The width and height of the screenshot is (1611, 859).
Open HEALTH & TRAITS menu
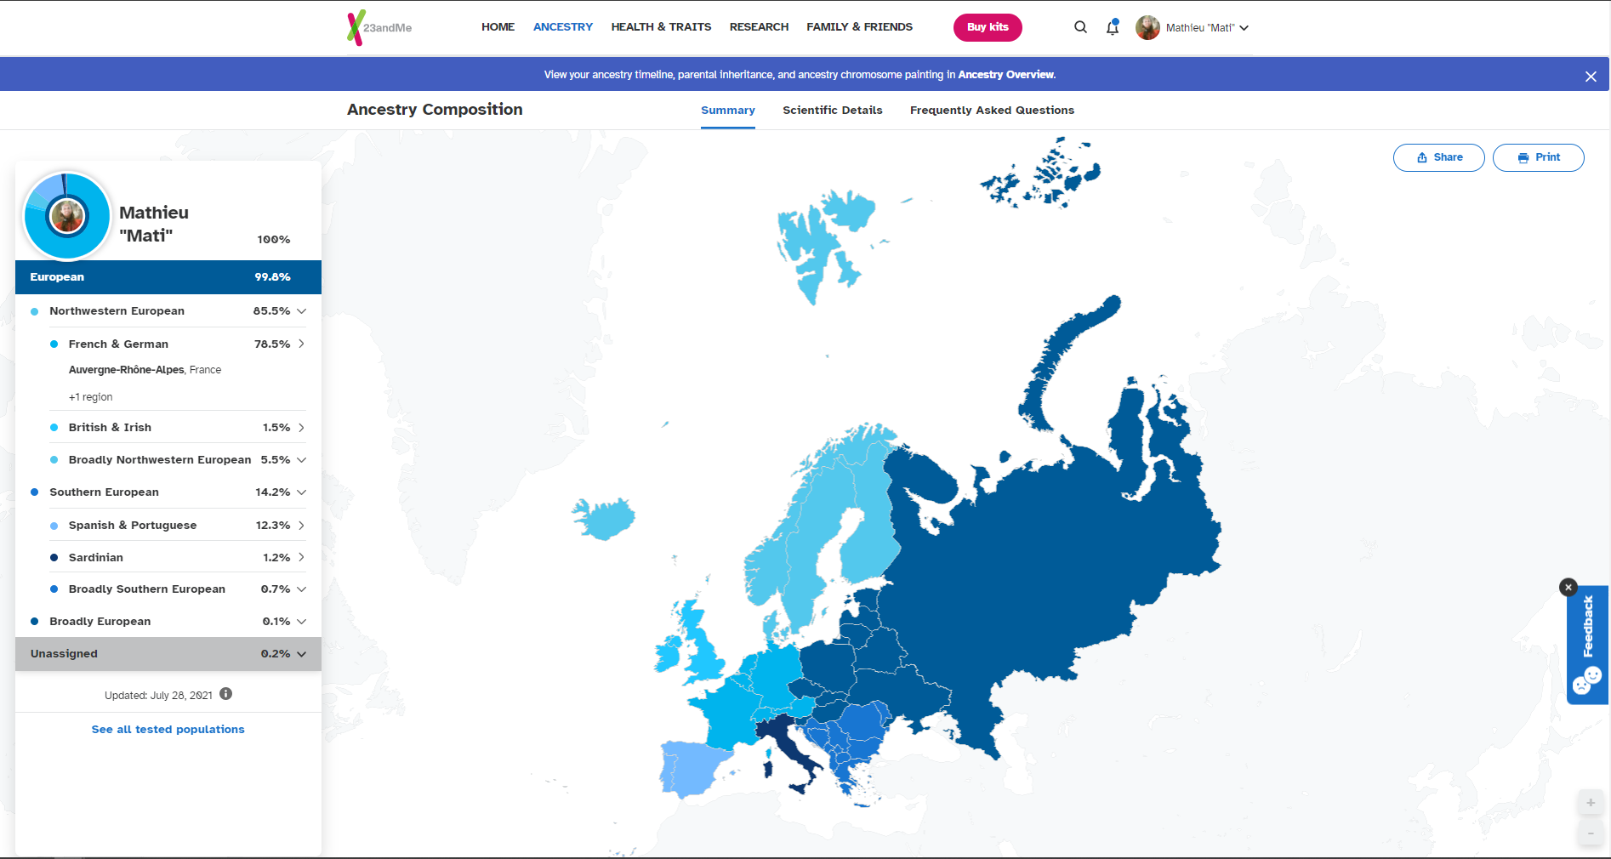click(661, 27)
